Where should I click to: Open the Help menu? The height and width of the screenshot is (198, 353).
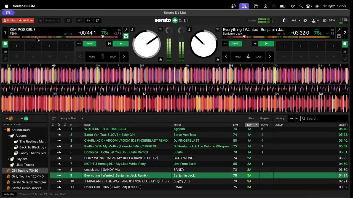click(x=296, y=21)
